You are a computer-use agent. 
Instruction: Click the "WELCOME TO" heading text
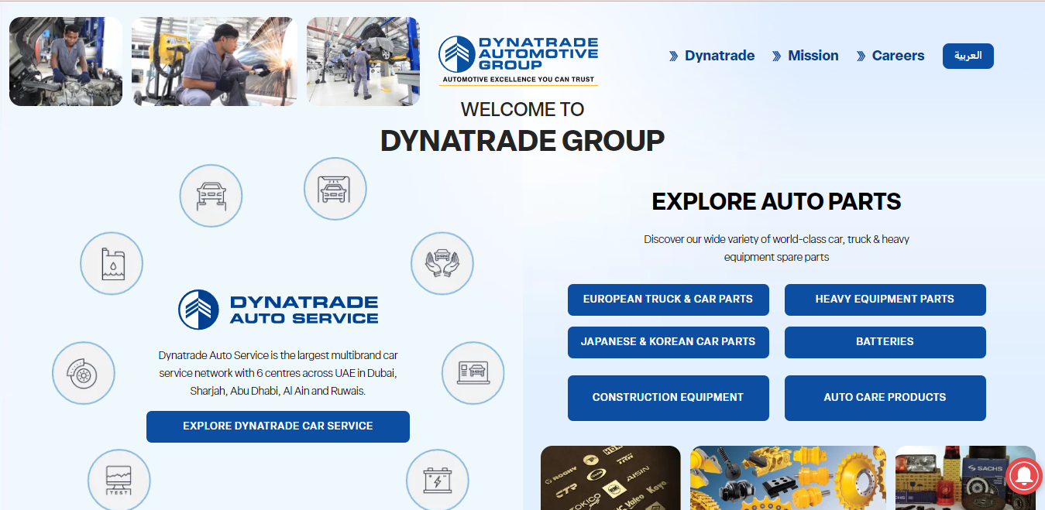(523, 109)
